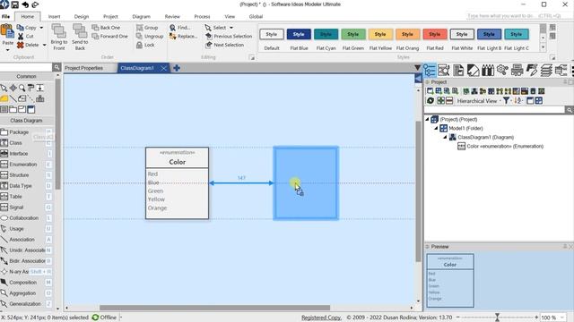This screenshot has height=322, width=574.
Task: Click the Project panel search field
Action: tap(494, 109)
